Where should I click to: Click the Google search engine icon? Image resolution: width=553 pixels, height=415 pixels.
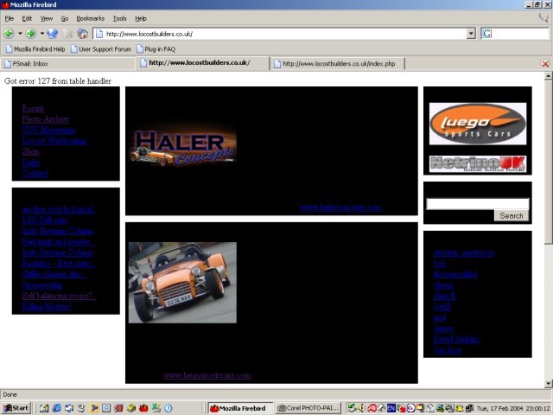click(x=486, y=34)
